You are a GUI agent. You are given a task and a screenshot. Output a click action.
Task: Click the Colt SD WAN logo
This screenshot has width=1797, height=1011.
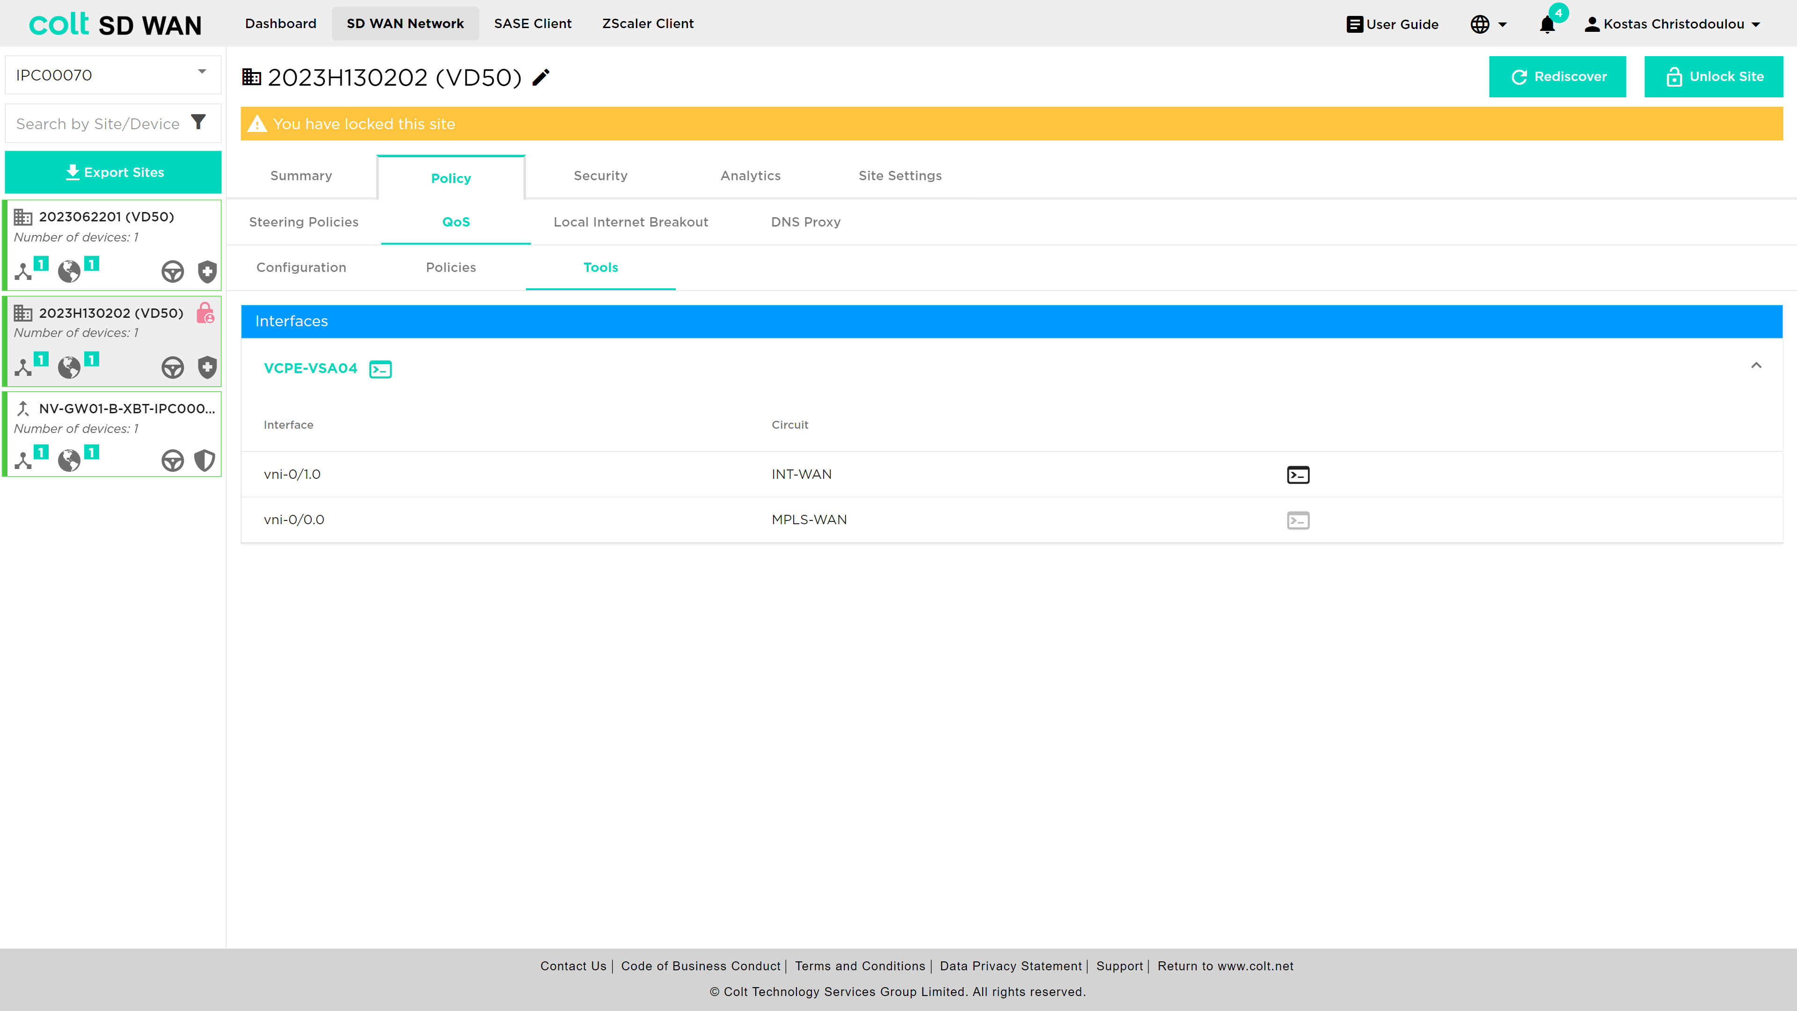tap(115, 24)
